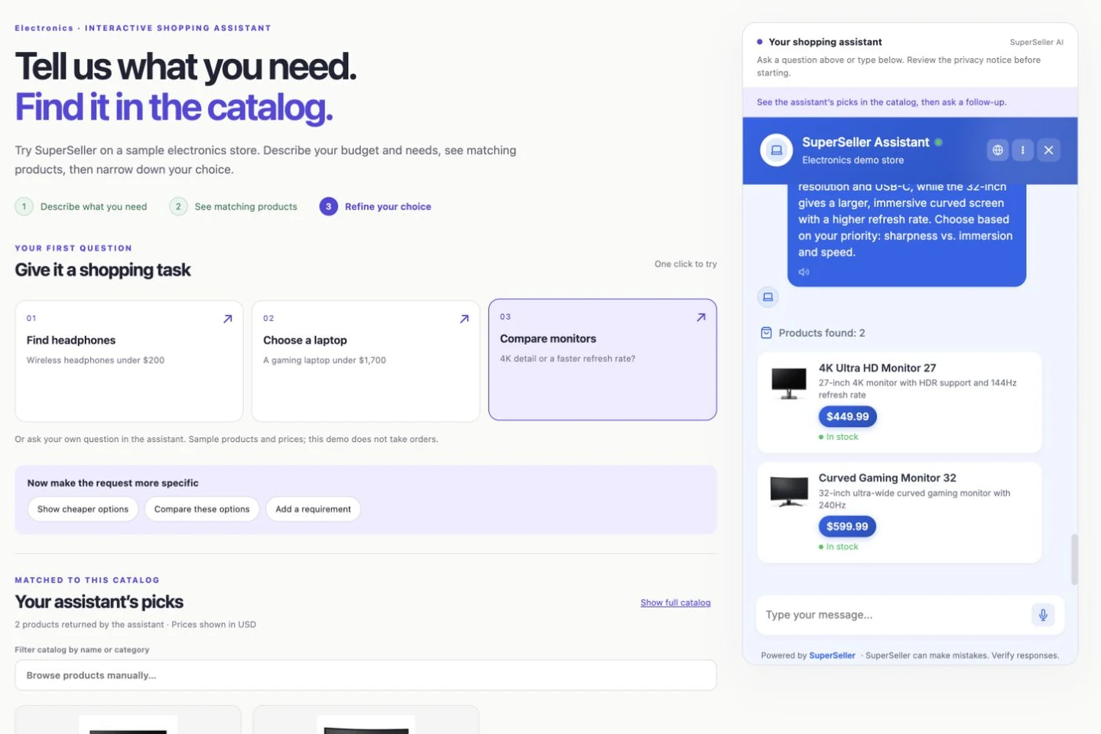Click the $449.99 price button
The width and height of the screenshot is (1101, 734).
[x=847, y=417]
